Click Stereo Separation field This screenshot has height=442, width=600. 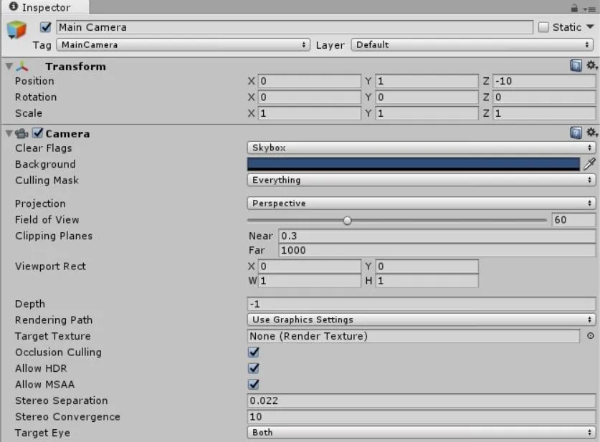pyautogui.click(x=422, y=400)
